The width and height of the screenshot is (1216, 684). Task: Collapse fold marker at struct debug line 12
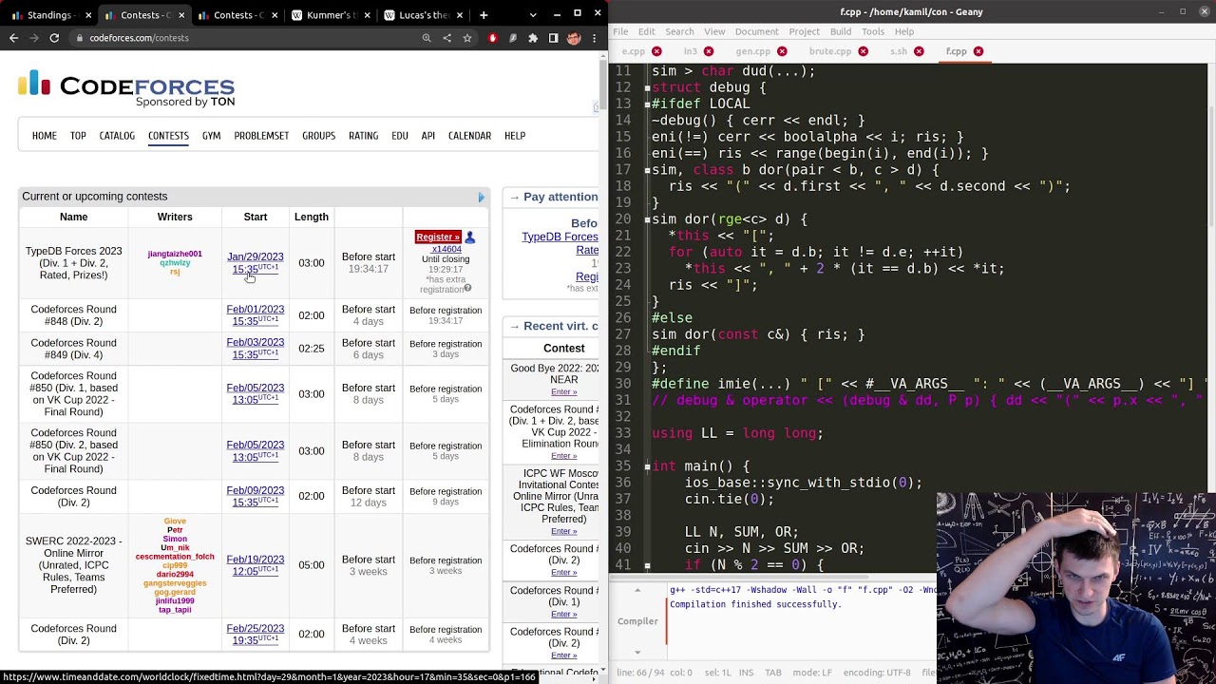click(x=647, y=87)
